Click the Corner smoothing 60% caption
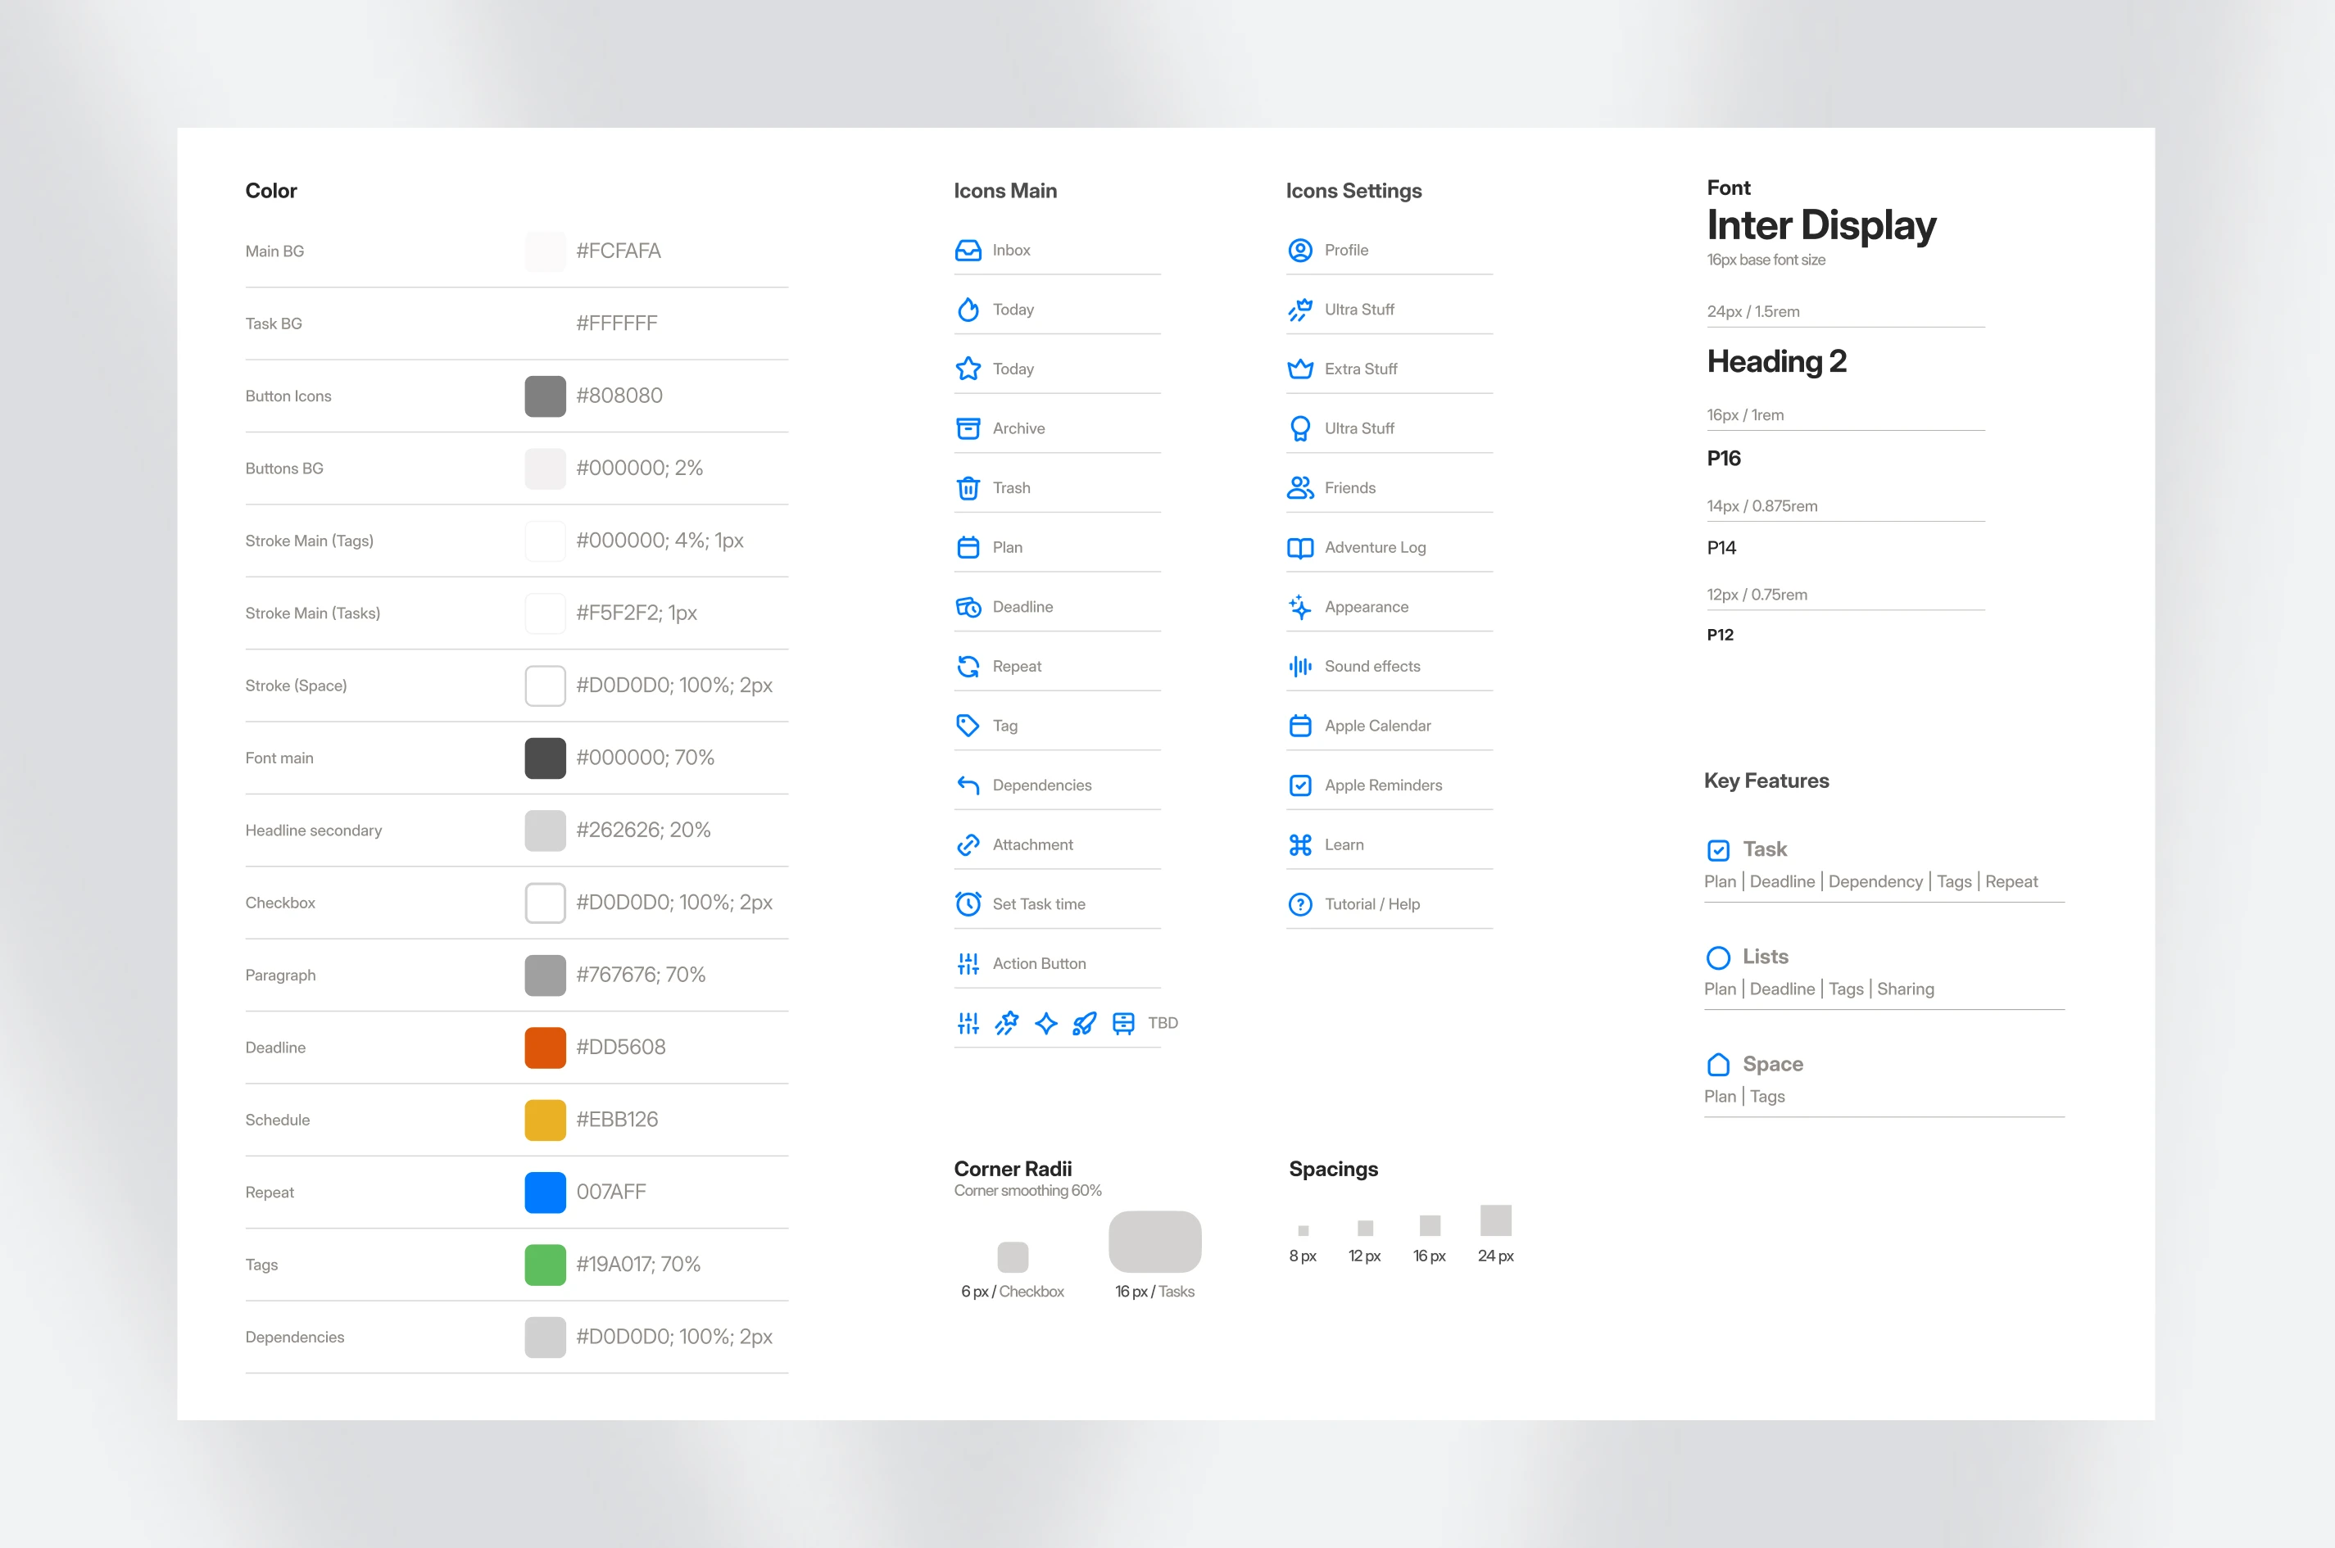This screenshot has width=2335, height=1548. (x=1027, y=1191)
